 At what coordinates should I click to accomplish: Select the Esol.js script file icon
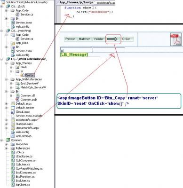[22, 75]
